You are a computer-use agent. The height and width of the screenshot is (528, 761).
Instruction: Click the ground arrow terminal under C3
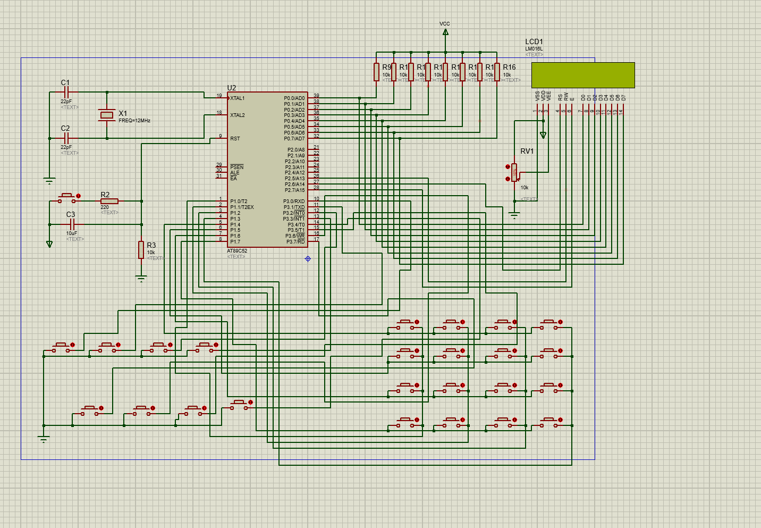coord(49,244)
